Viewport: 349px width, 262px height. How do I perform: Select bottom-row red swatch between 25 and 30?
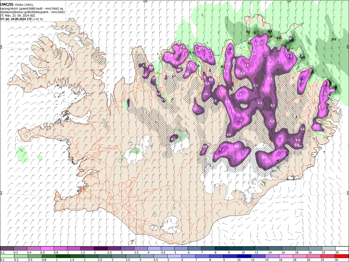328,256
